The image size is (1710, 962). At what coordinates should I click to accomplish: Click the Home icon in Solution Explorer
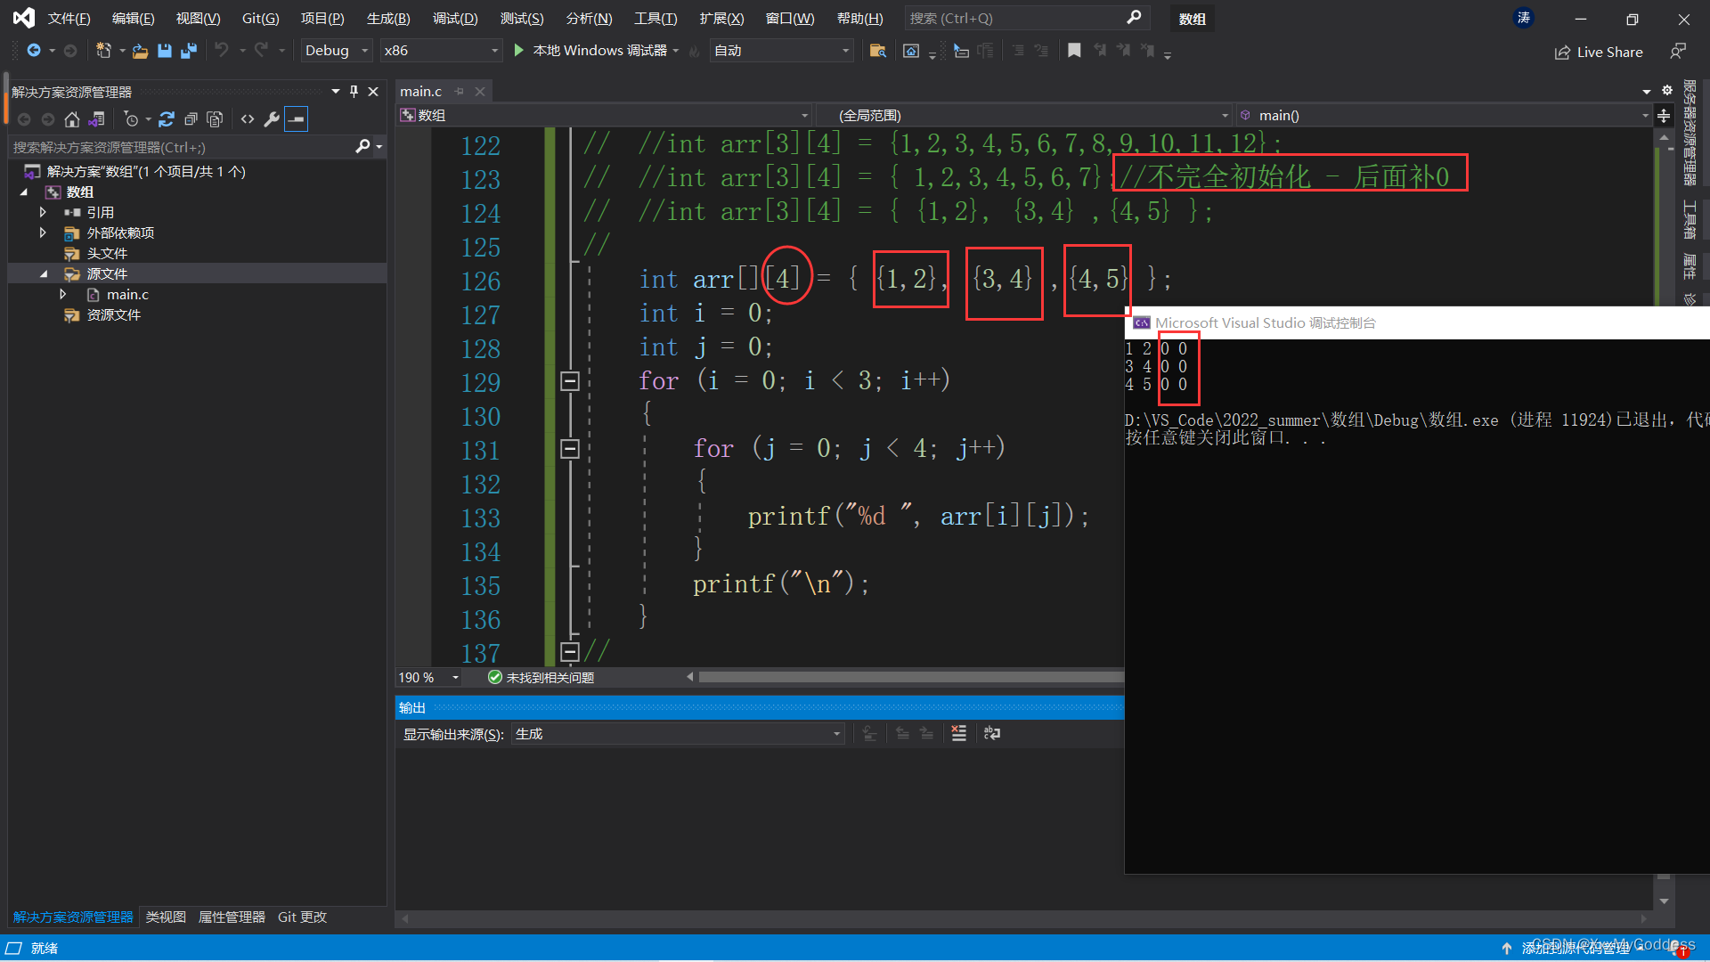point(72,118)
